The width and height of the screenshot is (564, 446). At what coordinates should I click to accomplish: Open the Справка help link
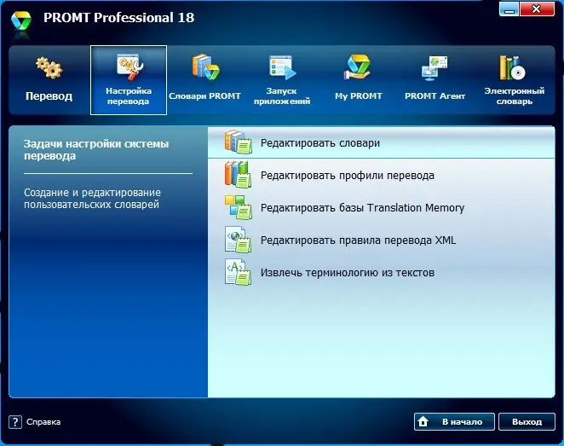[x=43, y=422]
